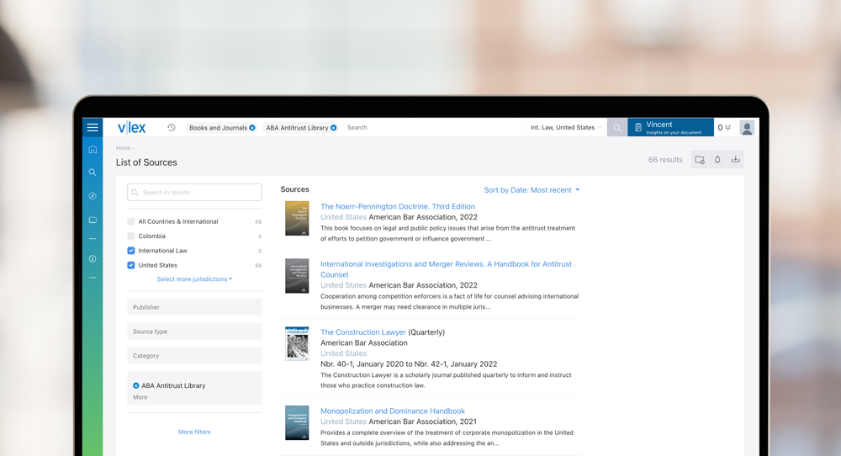Open The Noerr-Pennington Doctrine link
841x456 pixels.
398,206
